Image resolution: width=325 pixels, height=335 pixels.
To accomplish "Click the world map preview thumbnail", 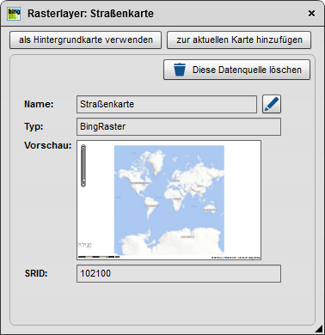I will tap(169, 200).
